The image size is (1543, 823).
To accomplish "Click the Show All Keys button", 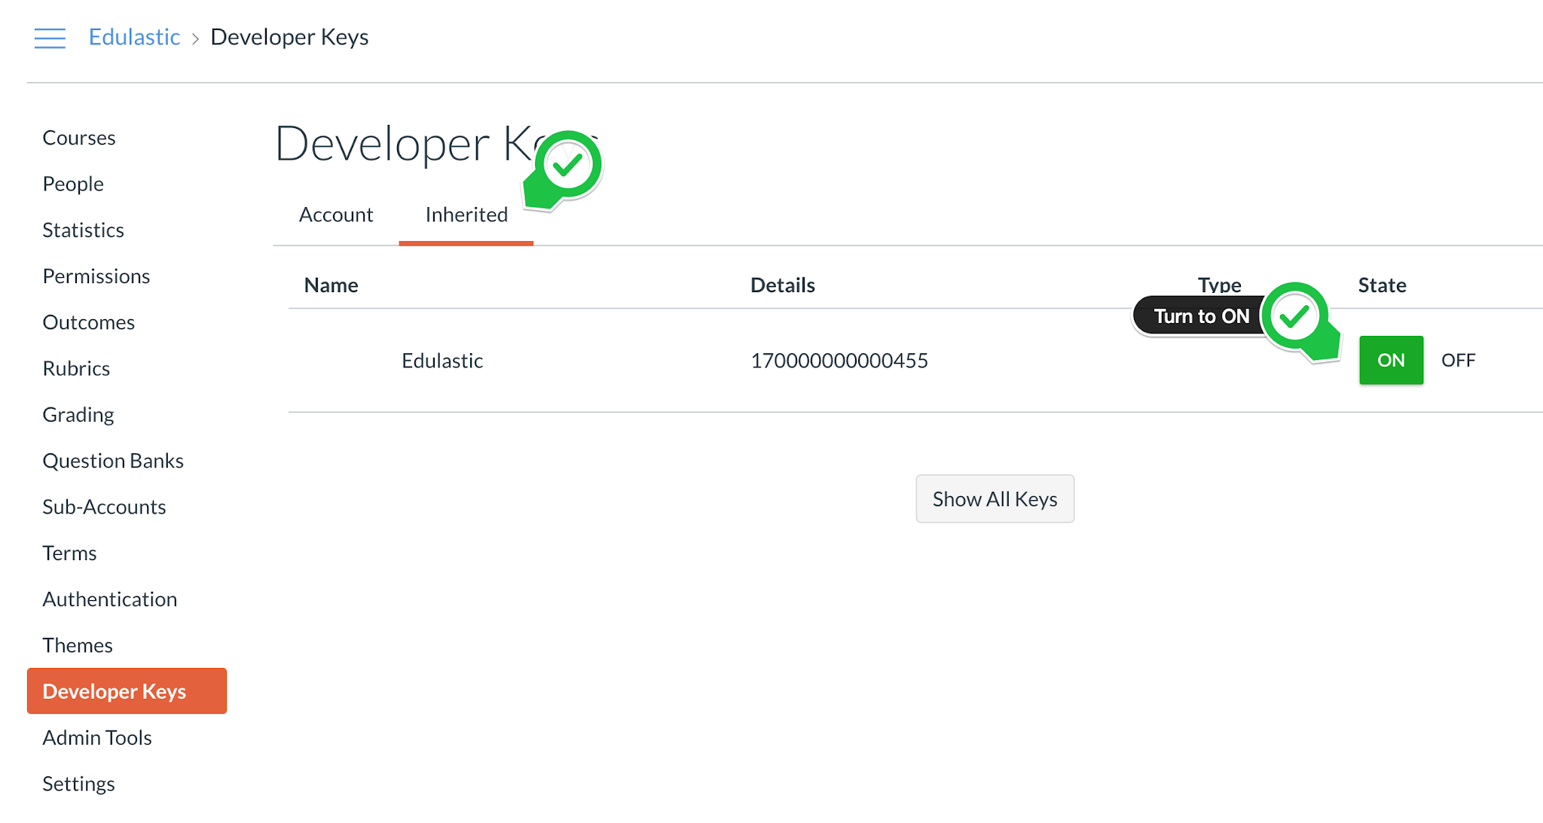I will click(995, 498).
